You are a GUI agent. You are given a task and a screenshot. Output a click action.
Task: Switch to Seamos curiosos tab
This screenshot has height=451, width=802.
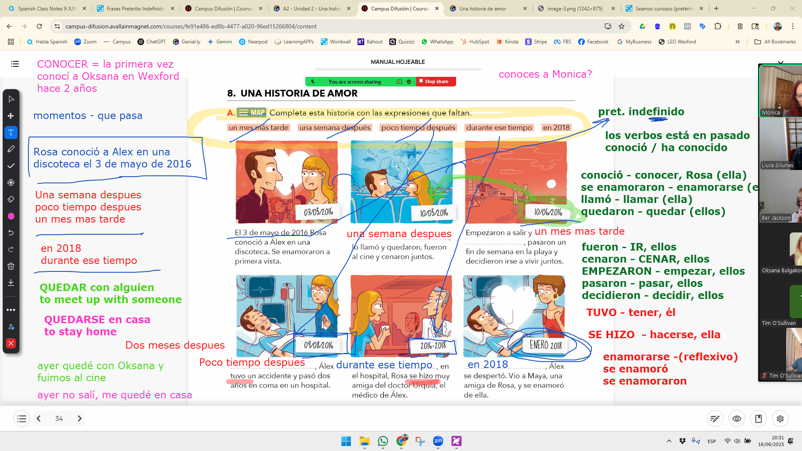pyautogui.click(x=664, y=8)
